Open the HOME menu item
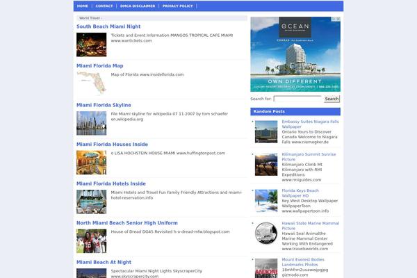Image resolution: width=417 pixels, height=278 pixels. (x=83, y=6)
